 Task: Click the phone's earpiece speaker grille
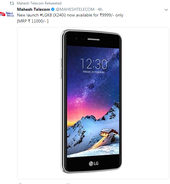pos(94,40)
